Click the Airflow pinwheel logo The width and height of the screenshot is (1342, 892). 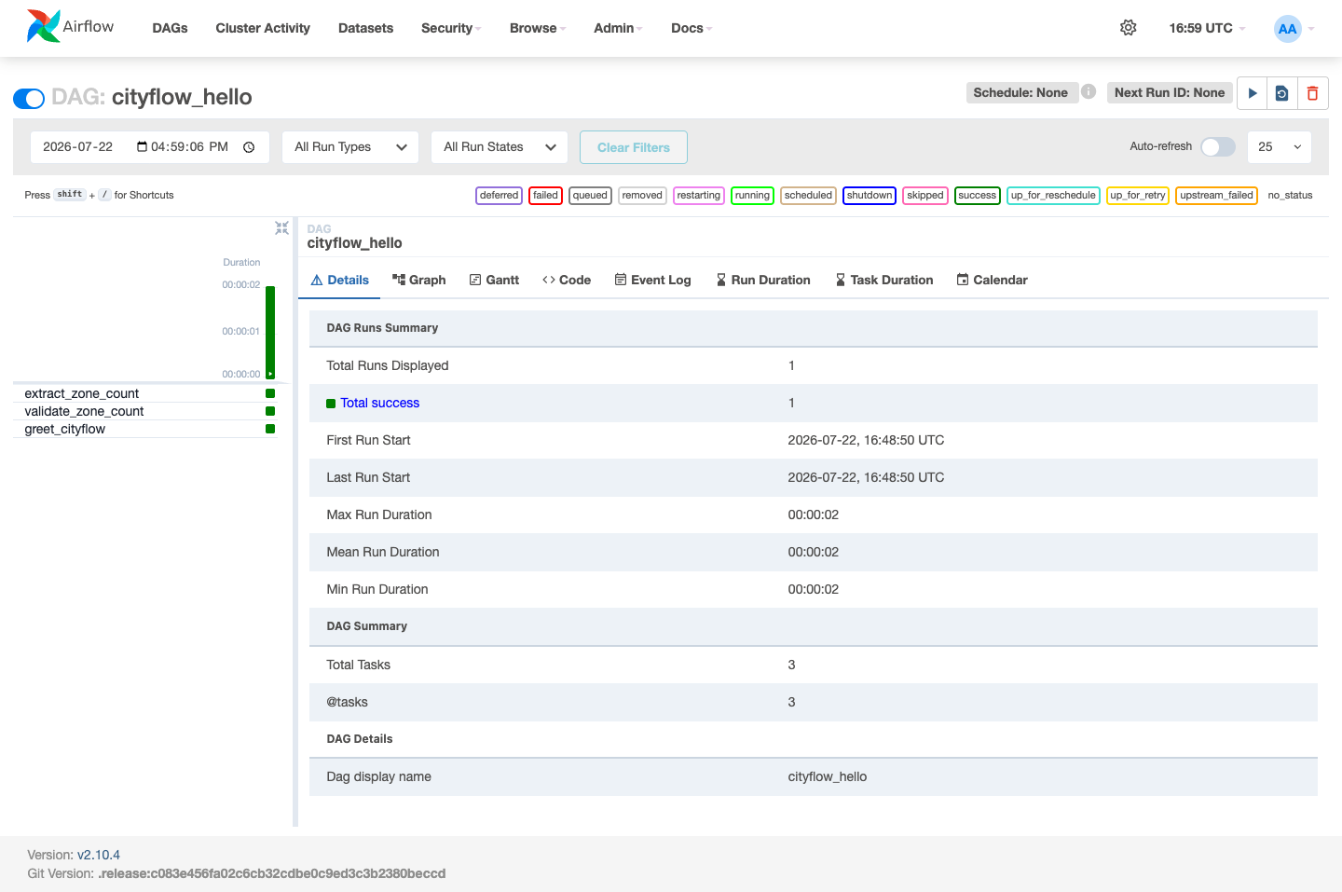pos(44,26)
